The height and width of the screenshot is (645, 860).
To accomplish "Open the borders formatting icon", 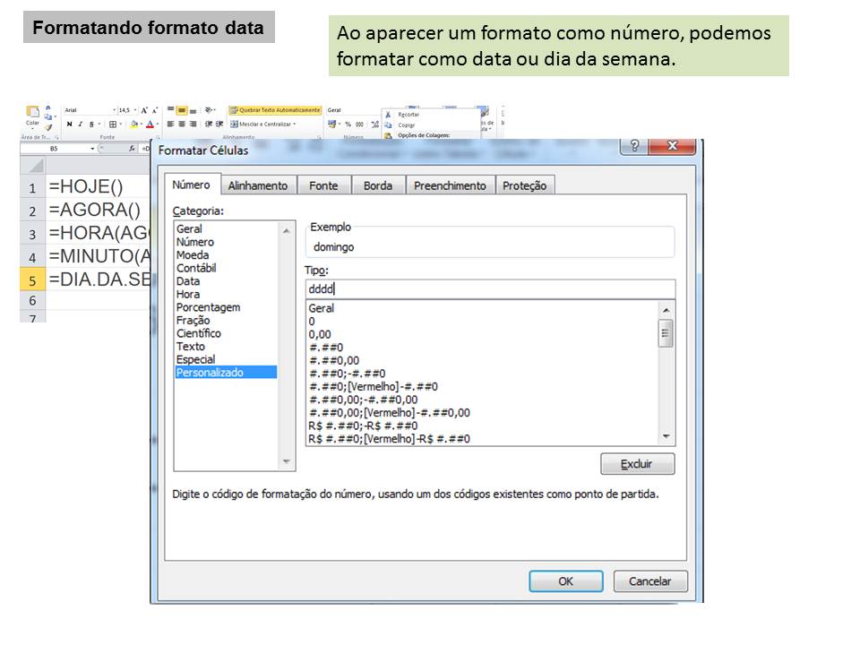I will coord(113,123).
